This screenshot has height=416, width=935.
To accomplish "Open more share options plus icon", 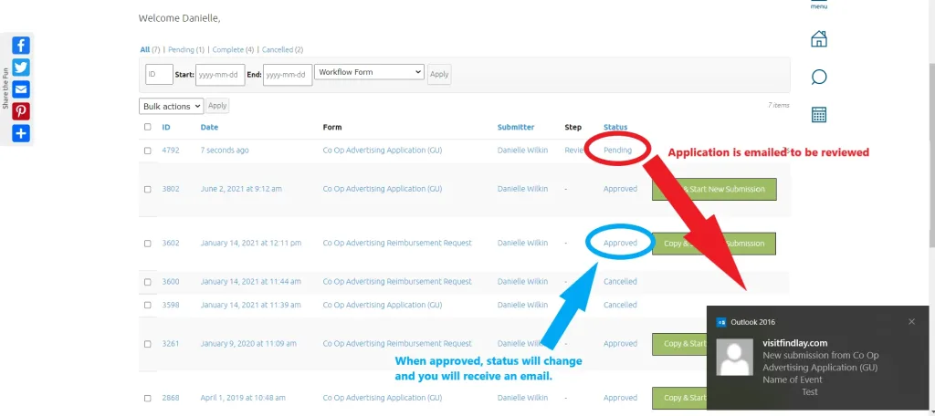I will coord(21,133).
